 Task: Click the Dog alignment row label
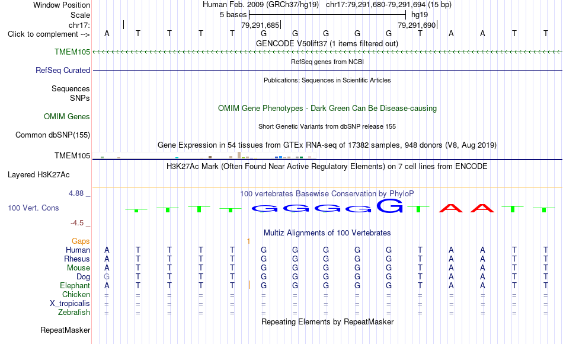[x=84, y=277]
